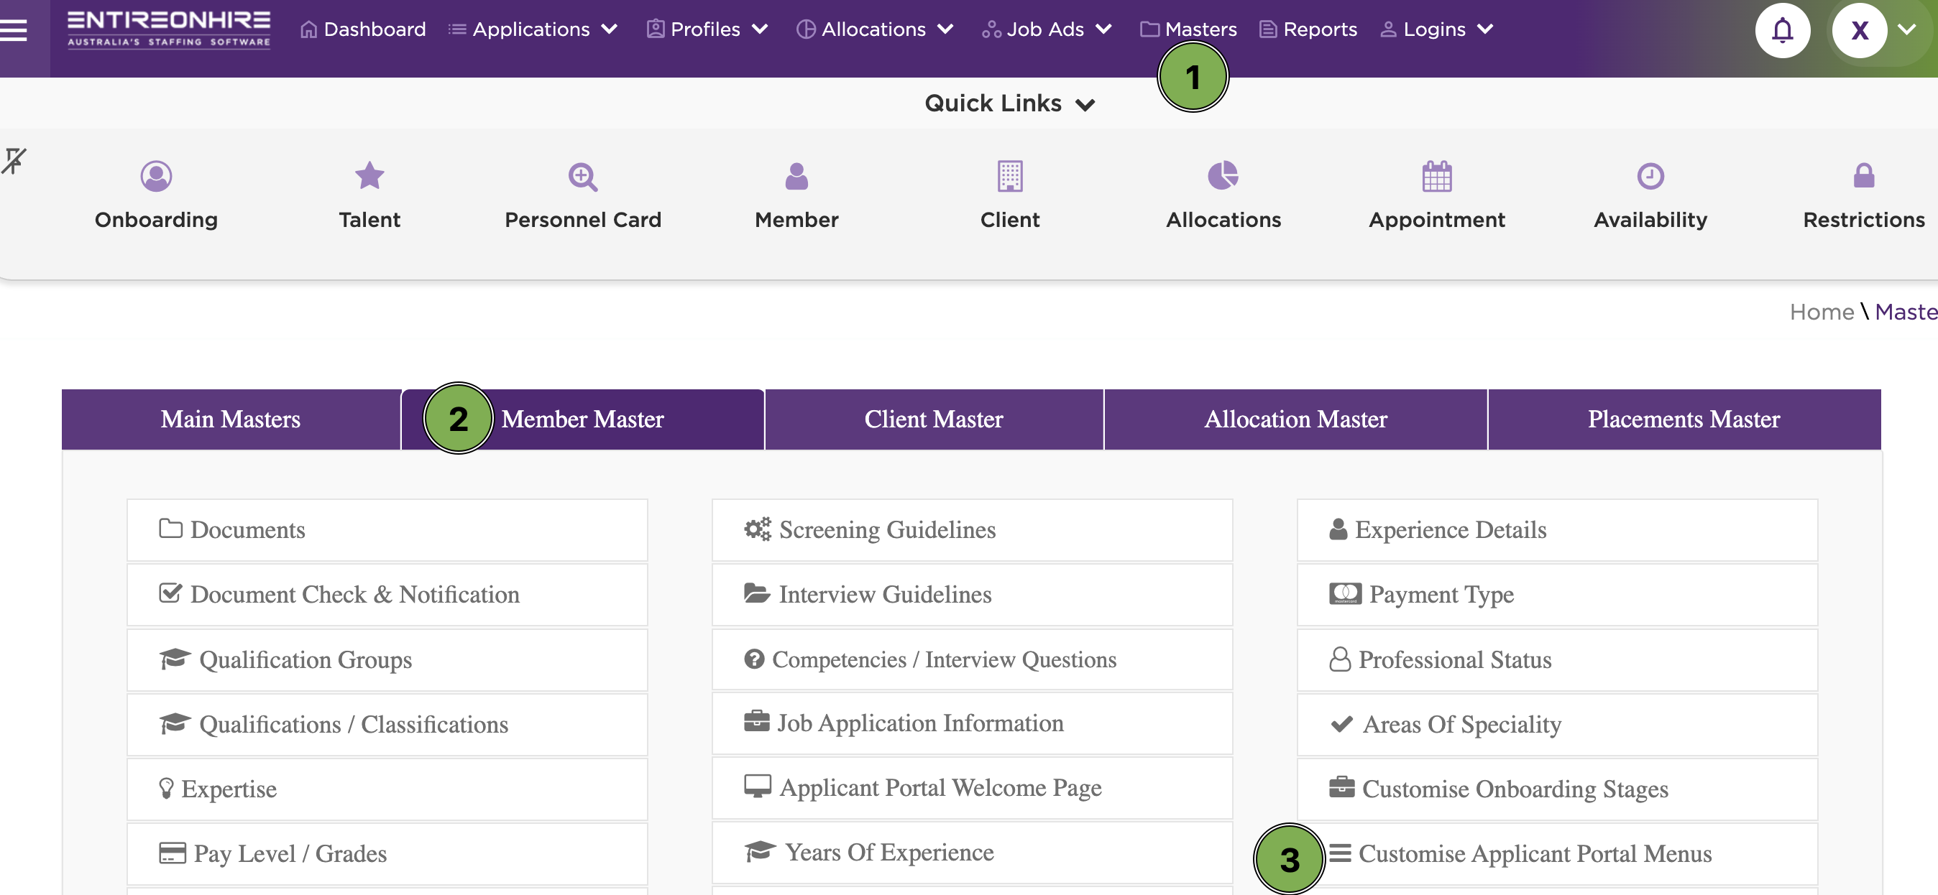Open Experience Details
The width and height of the screenshot is (1938, 895).
click(x=1557, y=530)
